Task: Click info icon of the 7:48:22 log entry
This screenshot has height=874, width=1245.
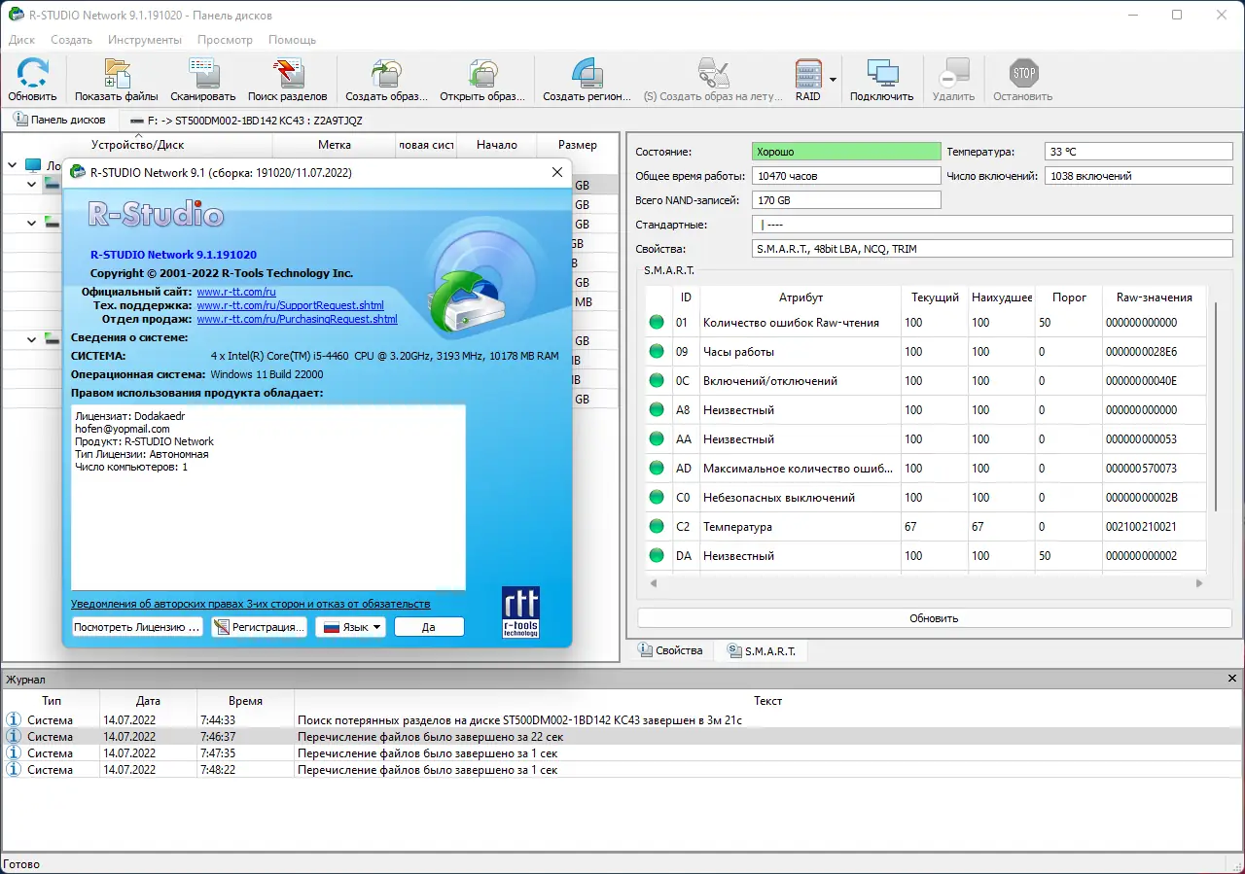Action: click(14, 770)
